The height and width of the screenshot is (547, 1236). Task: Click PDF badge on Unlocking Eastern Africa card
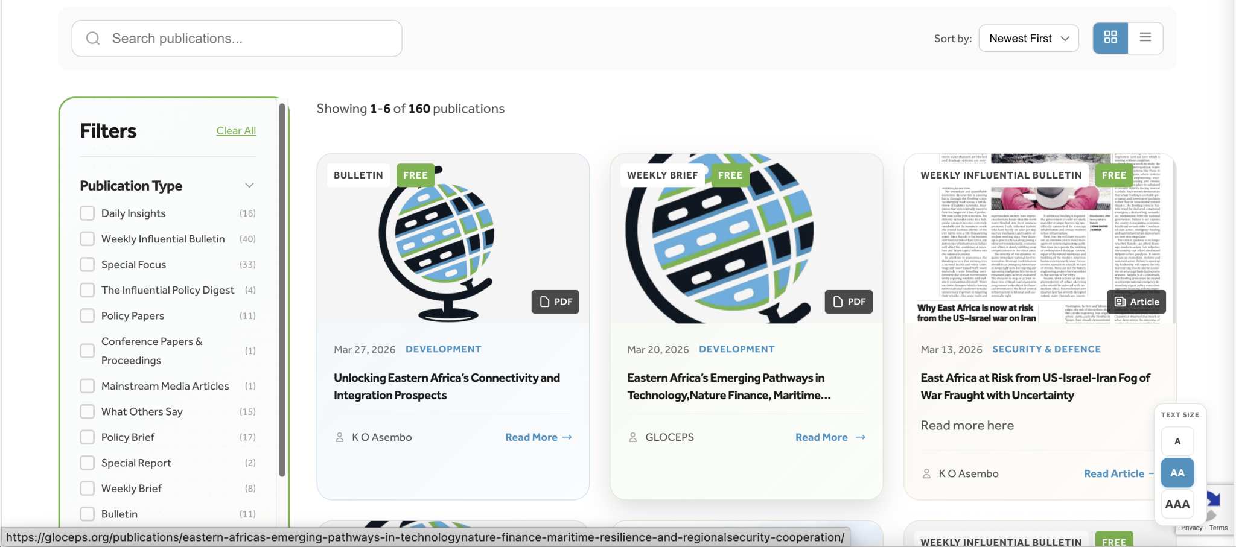point(555,302)
